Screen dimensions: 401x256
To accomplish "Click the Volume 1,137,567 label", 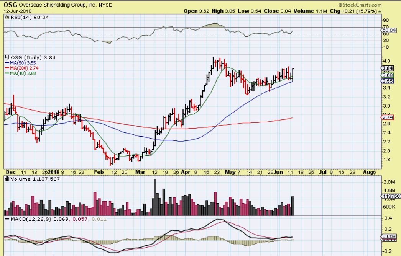I will [x=35, y=179].
